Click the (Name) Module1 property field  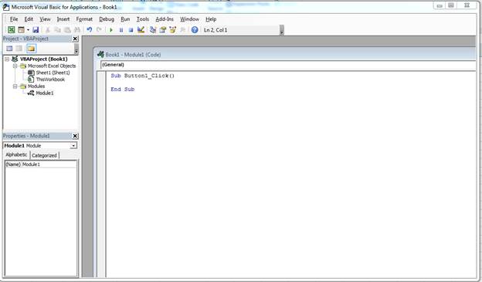(x=41, y=165)
